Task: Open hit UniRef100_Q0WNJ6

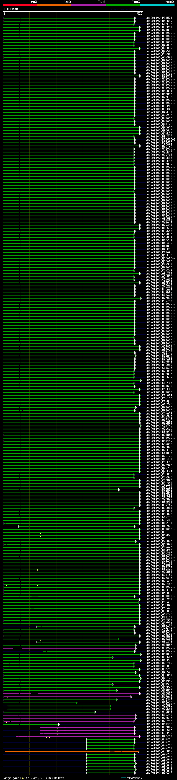Action: (x=158, y=30)
